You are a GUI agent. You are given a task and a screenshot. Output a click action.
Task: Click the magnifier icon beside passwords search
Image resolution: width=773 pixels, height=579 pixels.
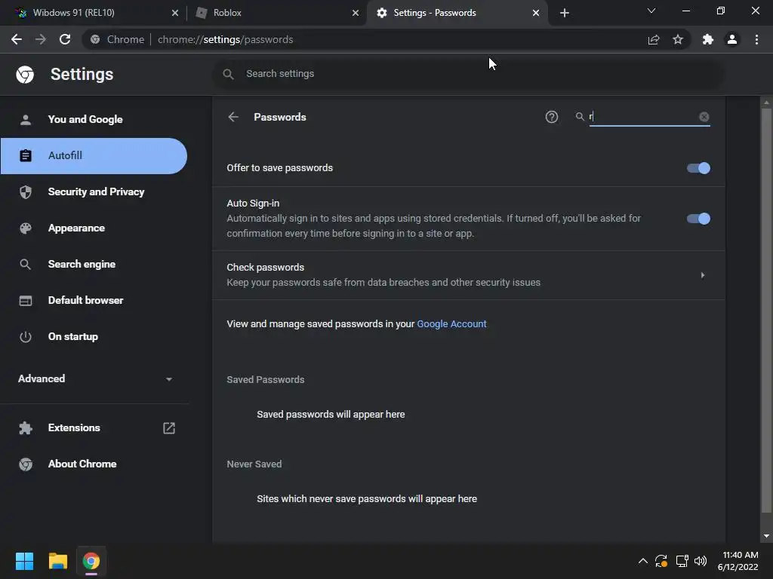click(580, 116)
